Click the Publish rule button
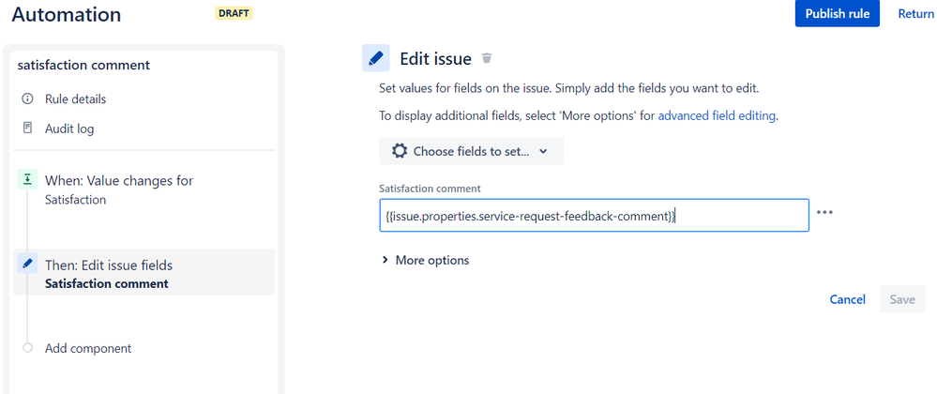 [x=837, y=14]
